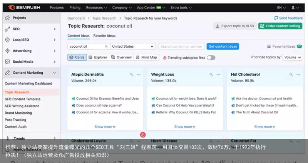
Task: Open SEO Writing Assistant in sidebar
Action: pos(22,106)
